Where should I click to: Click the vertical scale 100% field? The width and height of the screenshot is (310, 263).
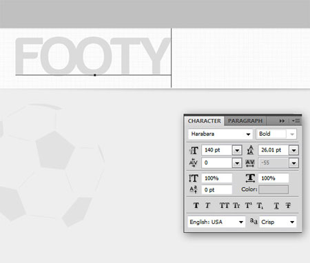coord(217,178)
